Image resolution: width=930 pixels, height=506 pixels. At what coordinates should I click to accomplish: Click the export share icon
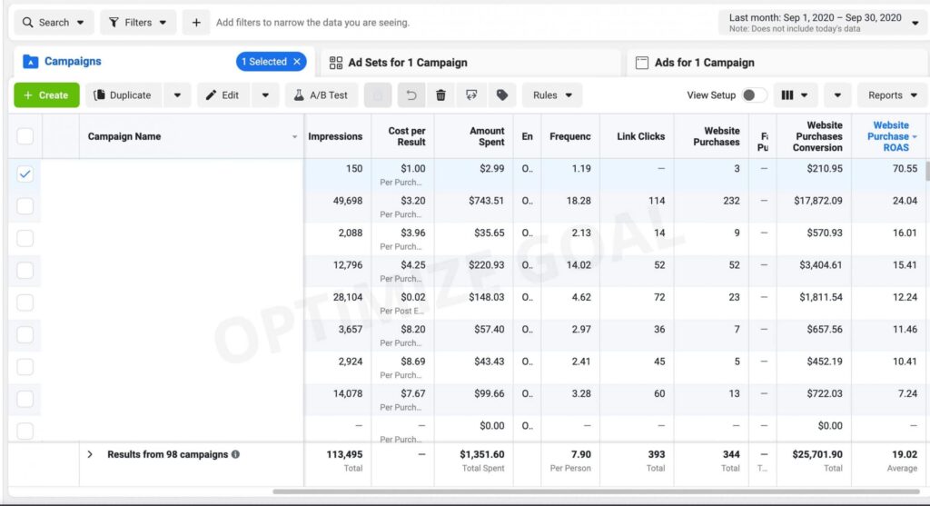tap(471, 94)
